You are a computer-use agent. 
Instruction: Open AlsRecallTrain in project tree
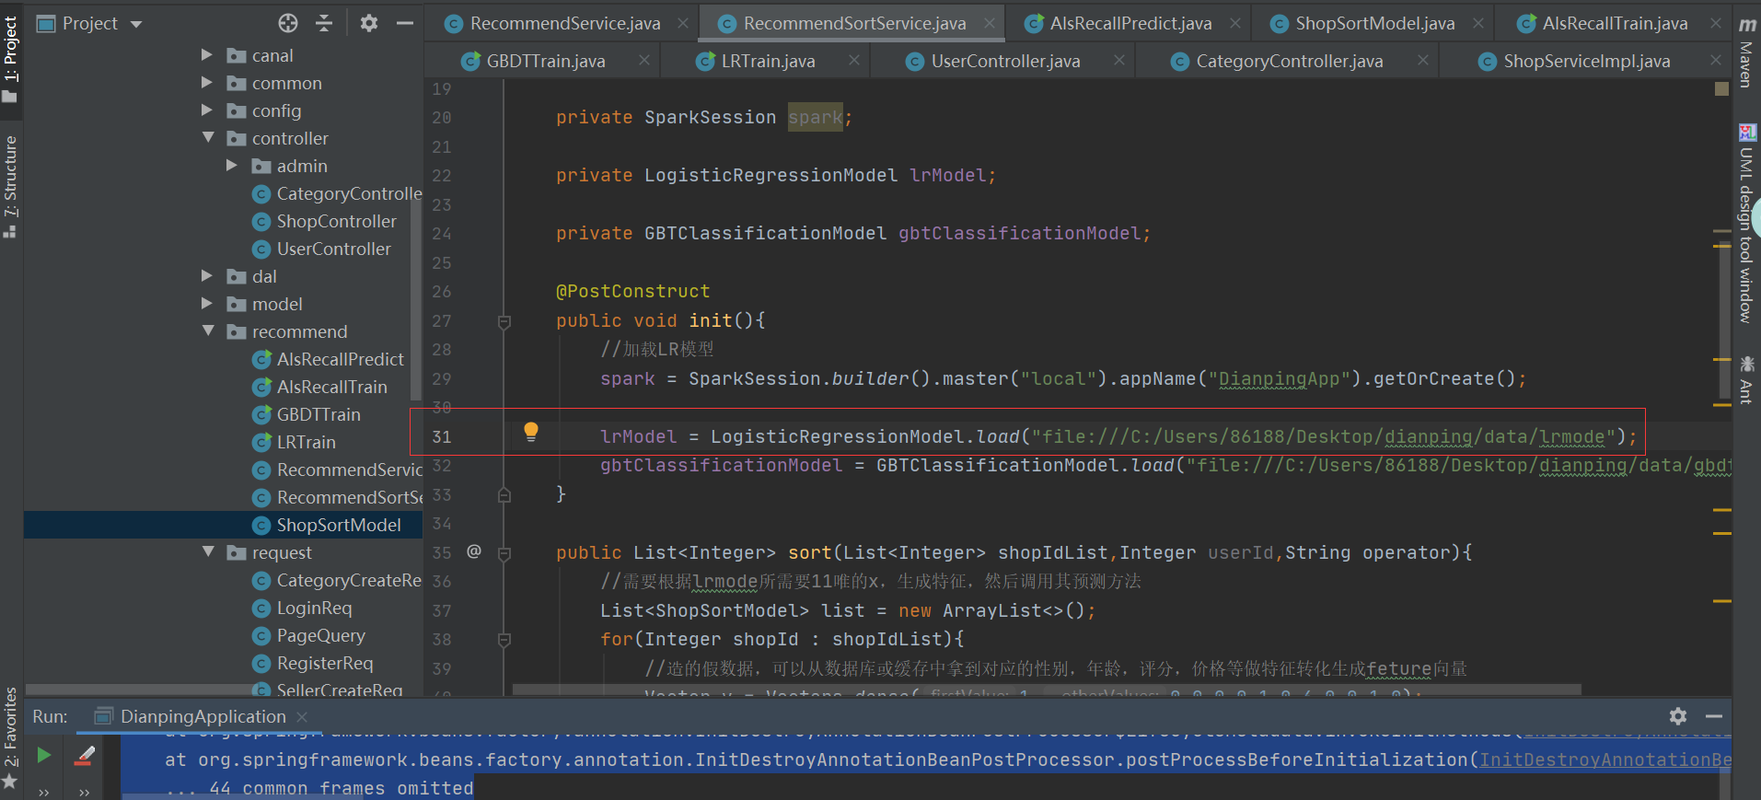(x=331, y=387)
